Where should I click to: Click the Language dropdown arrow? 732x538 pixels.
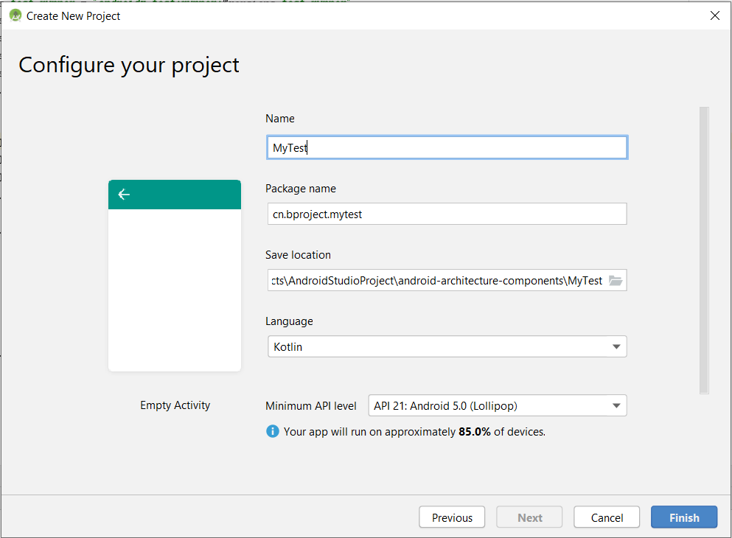pos(618,346)
